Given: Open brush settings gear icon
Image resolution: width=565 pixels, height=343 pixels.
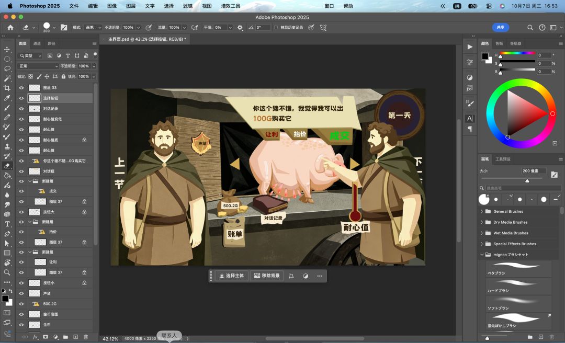Looking at the screenshot, I should [x=240, y=27].
